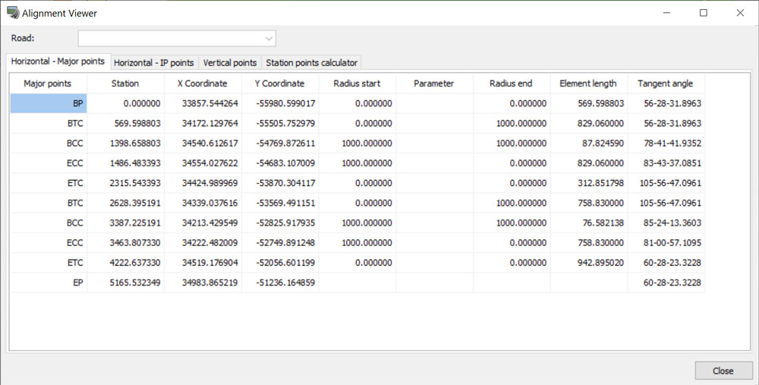The height and width of the screenshot is (385, 759).
Task: Select element length 312.851798
Action: click(x=589, y=182)
